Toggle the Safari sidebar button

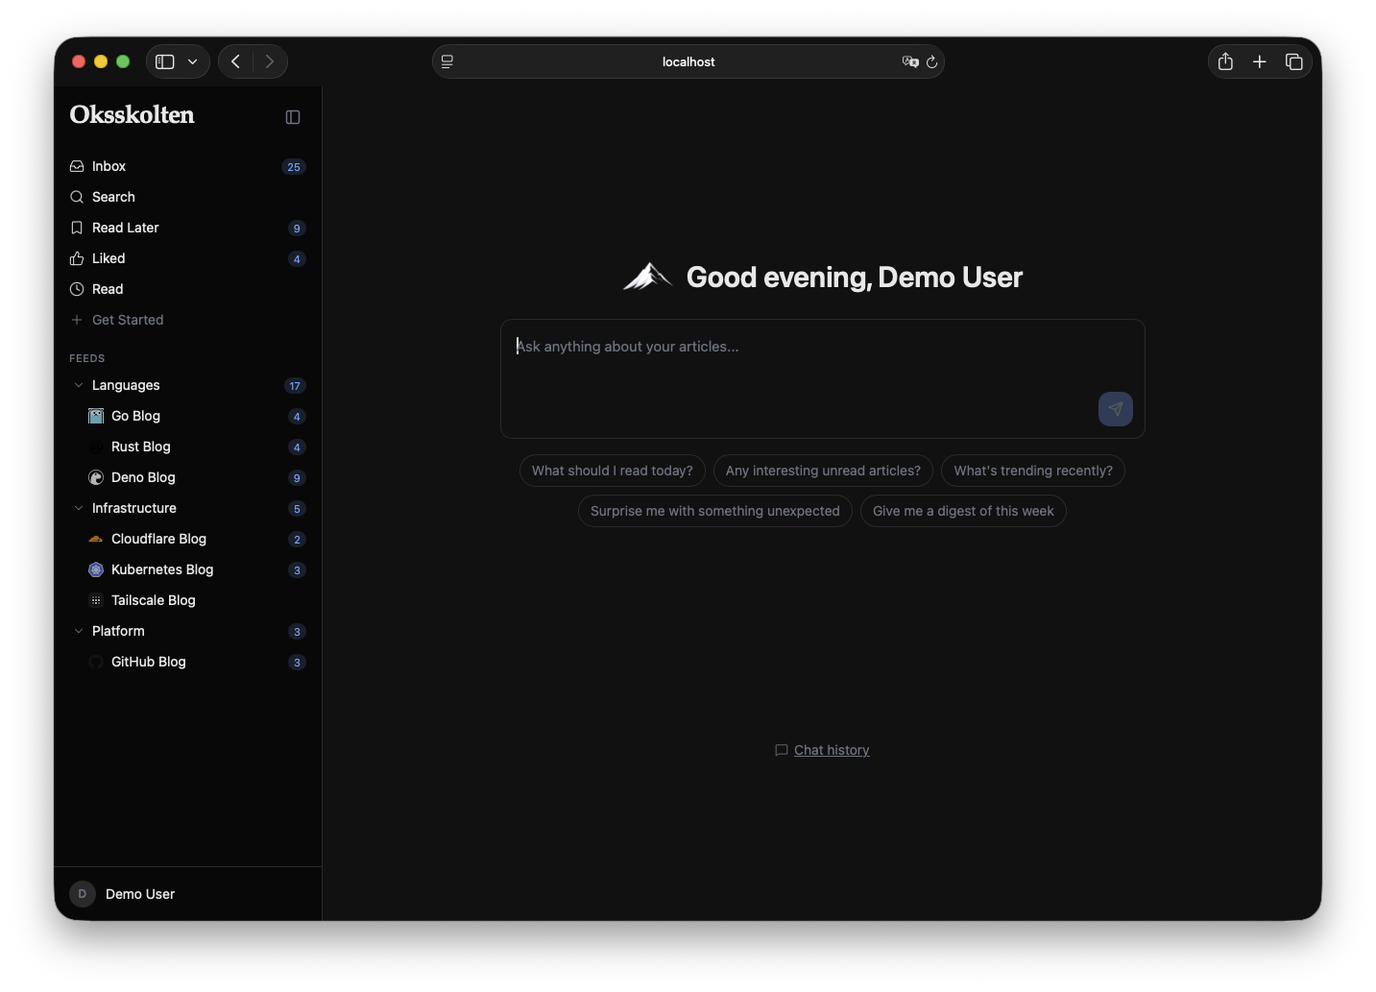tap(165, 61)
